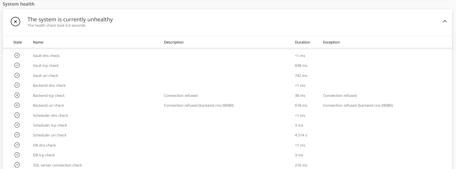
Task: Select the Backend uri check row name
Action: (48, 106)
